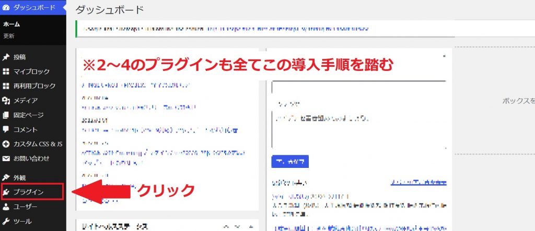This screenshot has height=231, width=535.
Task: Open Media library via its icon
Action: click(x=6, y=101)
